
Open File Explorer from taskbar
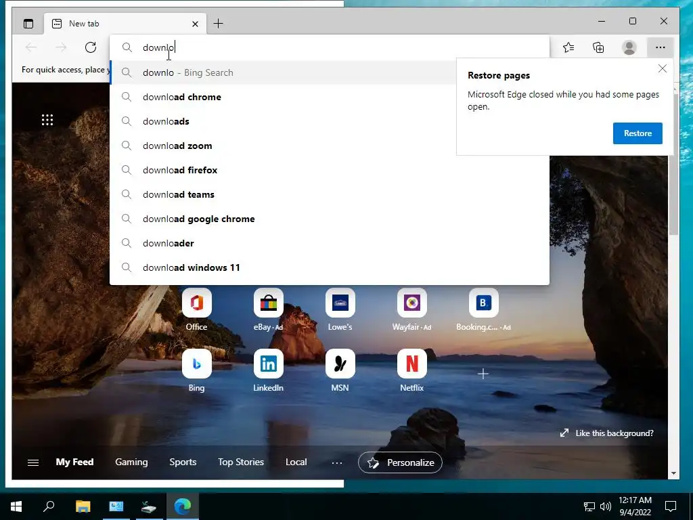coord(83,506)
